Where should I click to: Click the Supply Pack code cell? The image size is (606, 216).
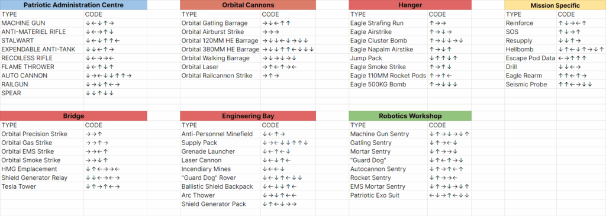coord(288,143)
